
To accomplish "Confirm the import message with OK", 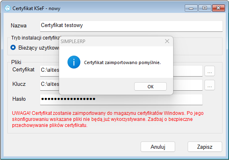I will [150, 87].
